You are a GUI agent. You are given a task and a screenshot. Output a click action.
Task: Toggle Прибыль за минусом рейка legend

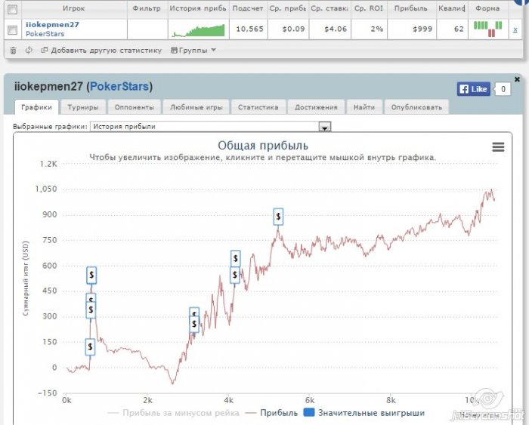coord(173,413)
